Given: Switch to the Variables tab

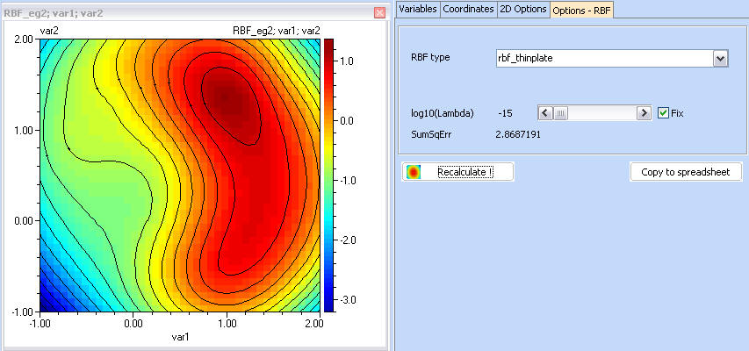Looking at the screenshot, I should [x=417, y=9].
